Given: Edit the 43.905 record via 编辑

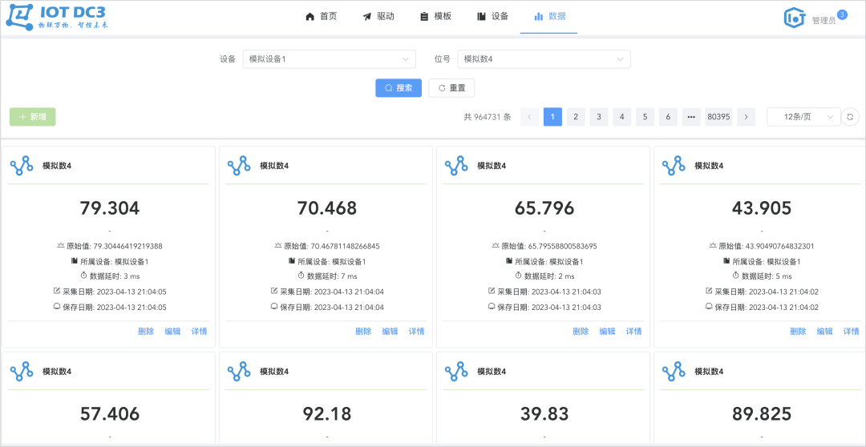Looking at the screenshot, I should [824, 332].
